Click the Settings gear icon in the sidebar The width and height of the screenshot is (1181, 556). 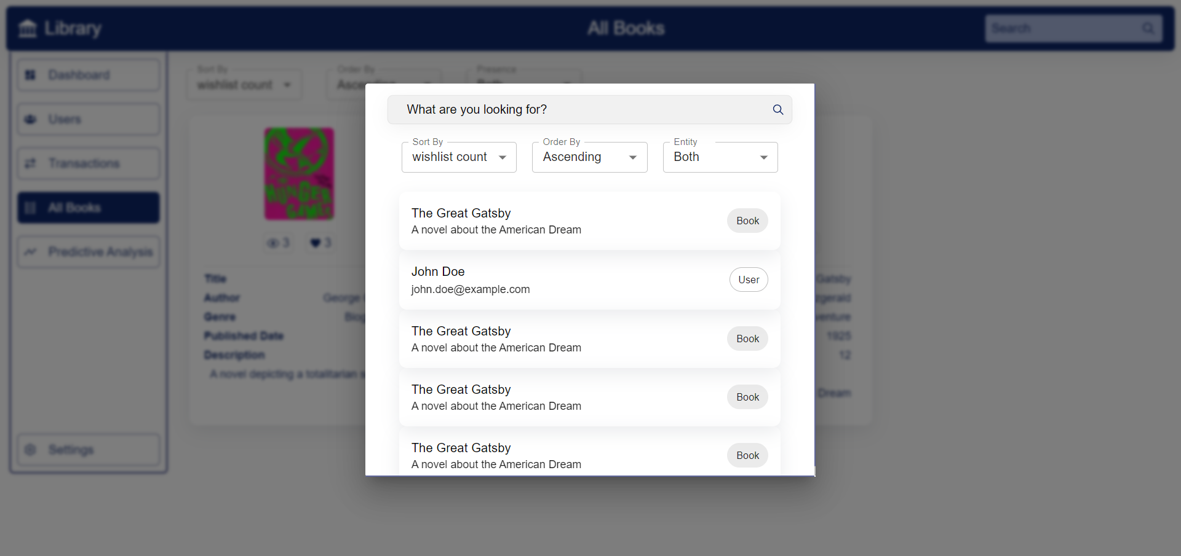[x=30, y=450]
